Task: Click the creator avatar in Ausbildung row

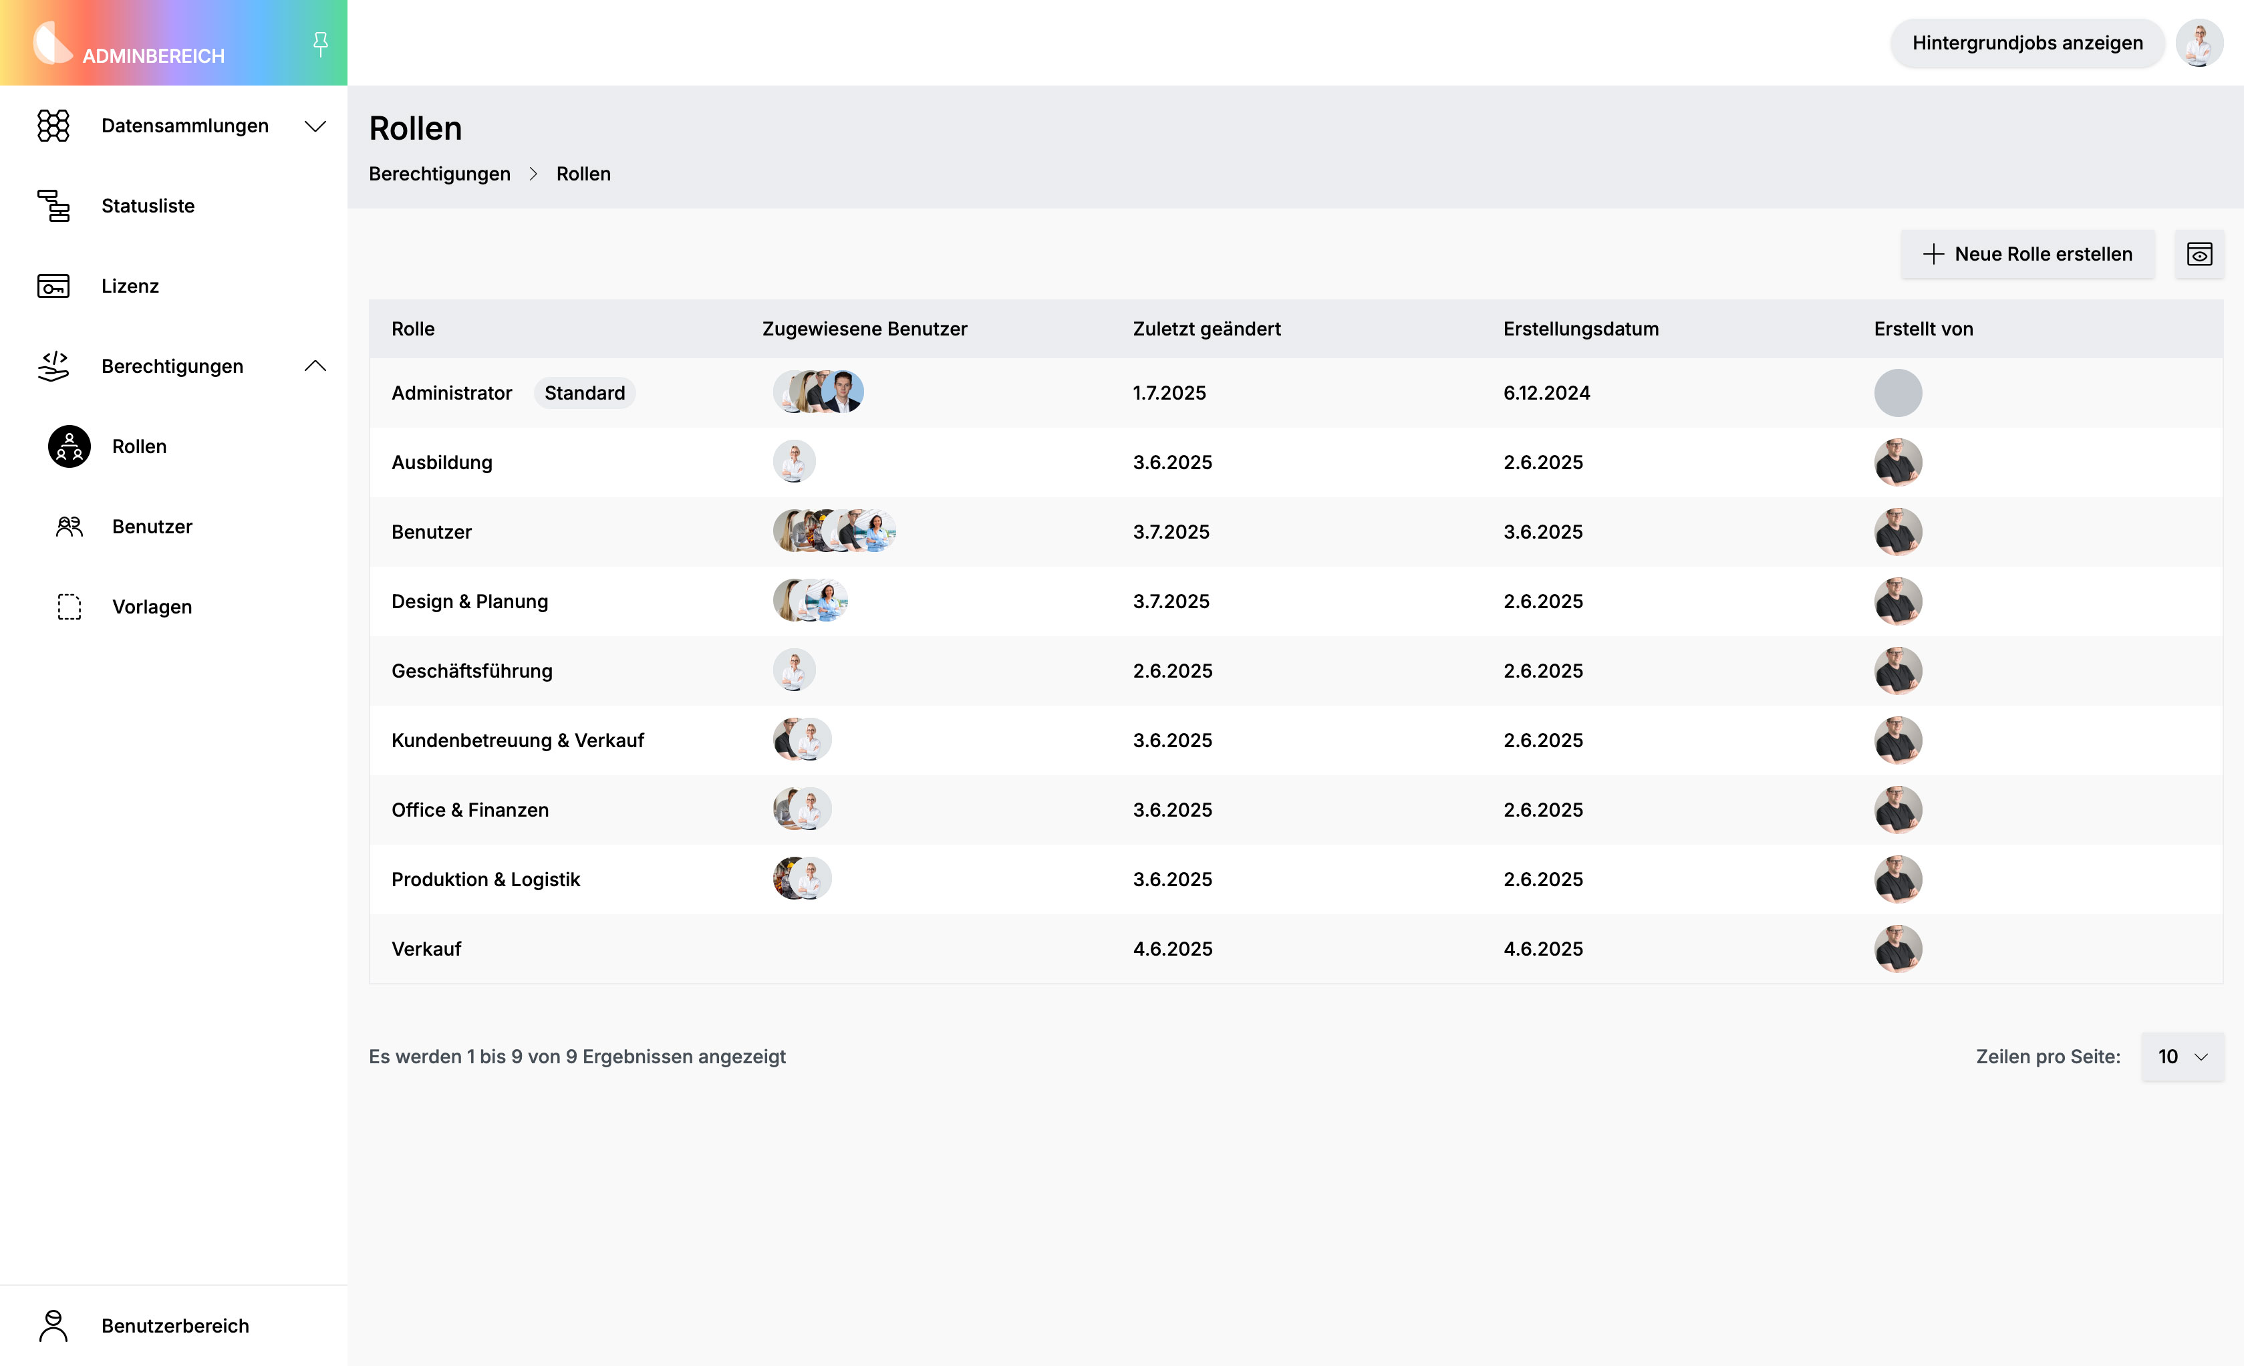Action: pyautogui.click(x=1898, y=462)
